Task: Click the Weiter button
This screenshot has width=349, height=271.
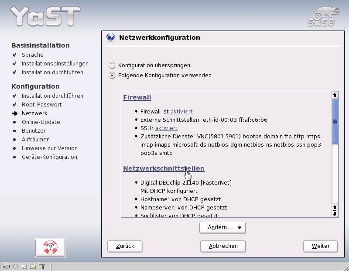Action: tap(321, 246)
